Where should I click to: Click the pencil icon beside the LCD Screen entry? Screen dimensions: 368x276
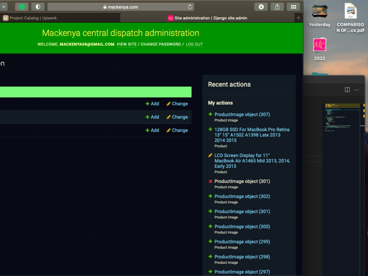[x=210, y=155]
